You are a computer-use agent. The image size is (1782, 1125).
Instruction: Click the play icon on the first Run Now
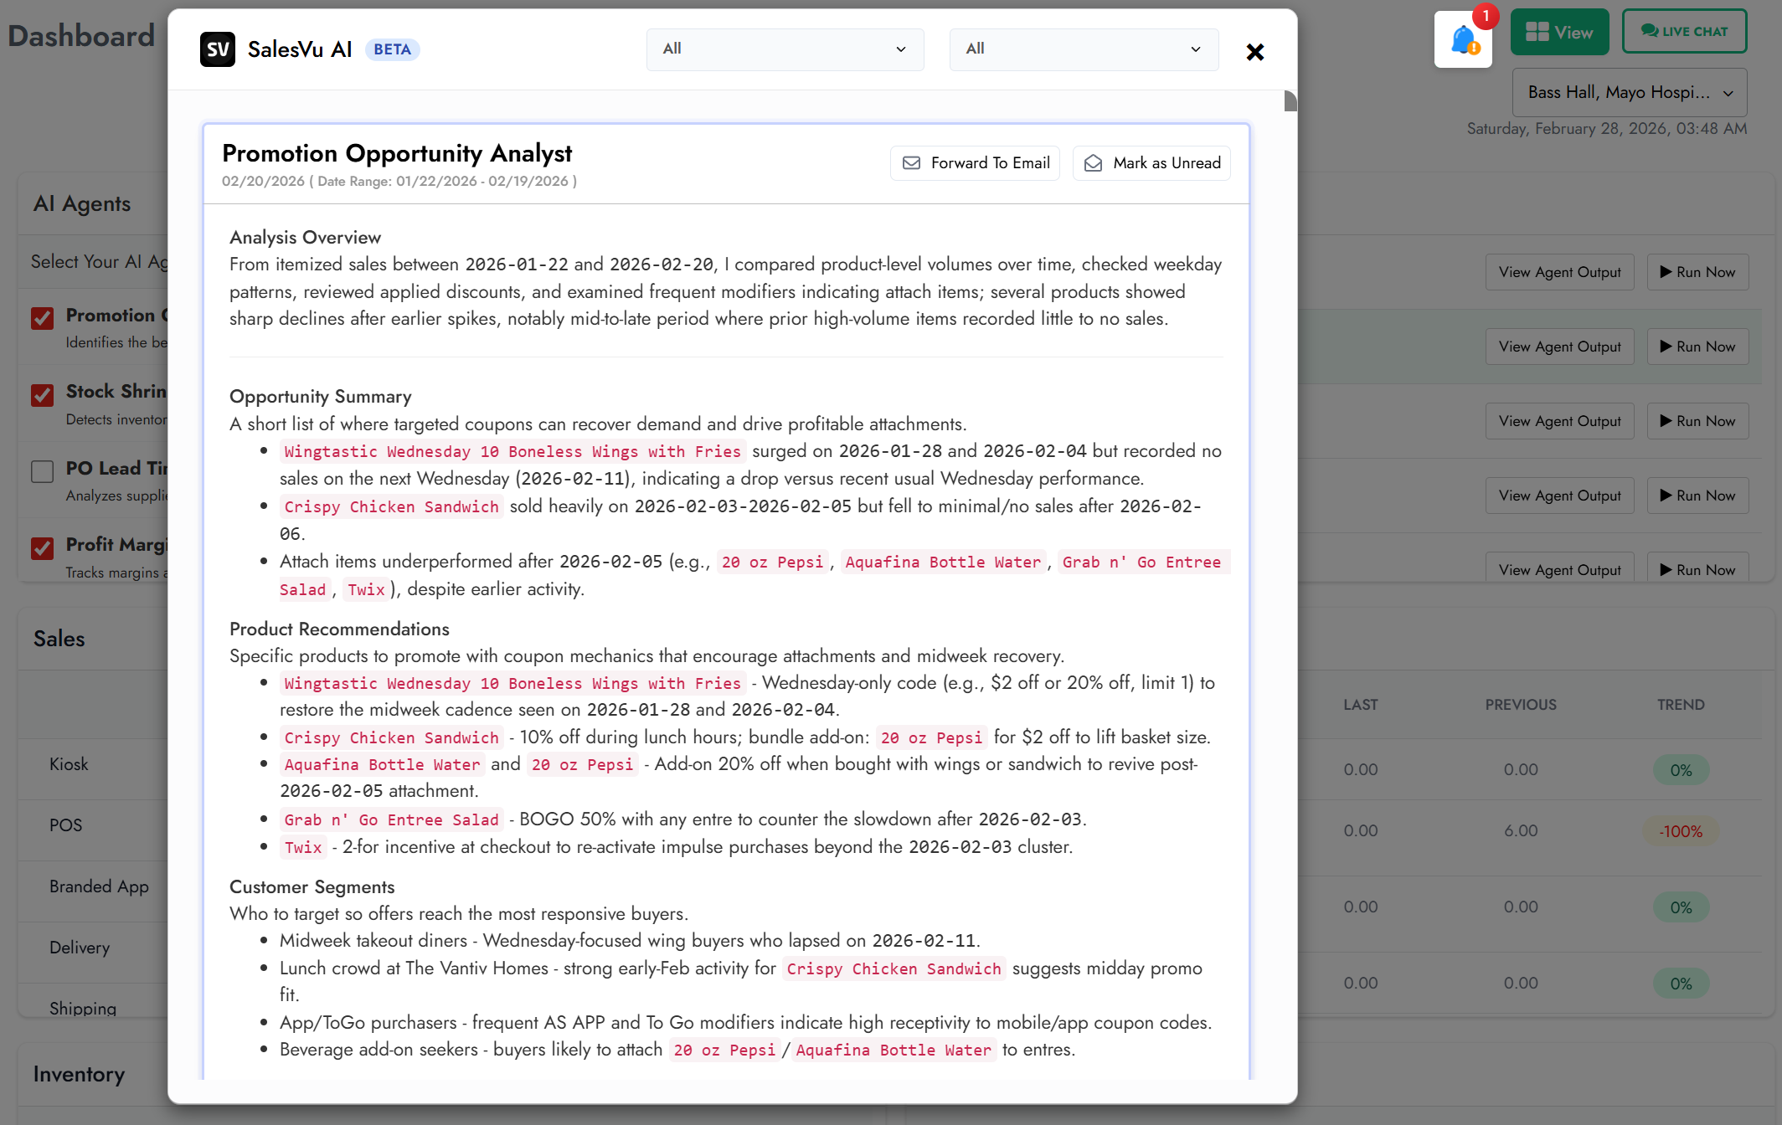point(1666,272)
